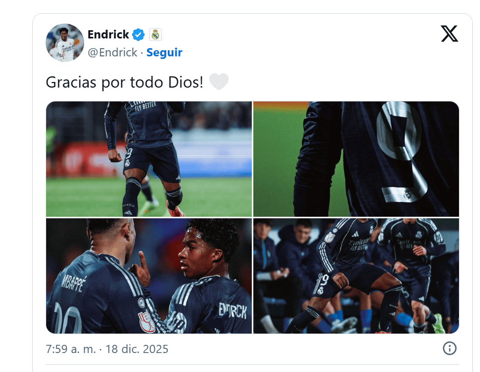Screen dimensions: 480x372
Task: Open the bottom-right photo near the bench
Action: point(356,276)
